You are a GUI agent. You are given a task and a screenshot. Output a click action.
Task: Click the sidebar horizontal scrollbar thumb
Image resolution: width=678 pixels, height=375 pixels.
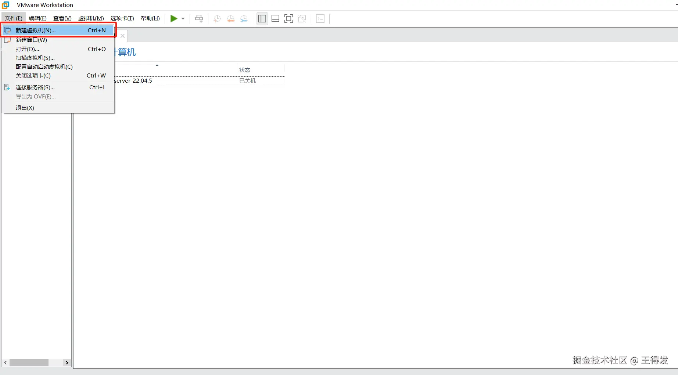pyautogui.click(x=29, y=363)
